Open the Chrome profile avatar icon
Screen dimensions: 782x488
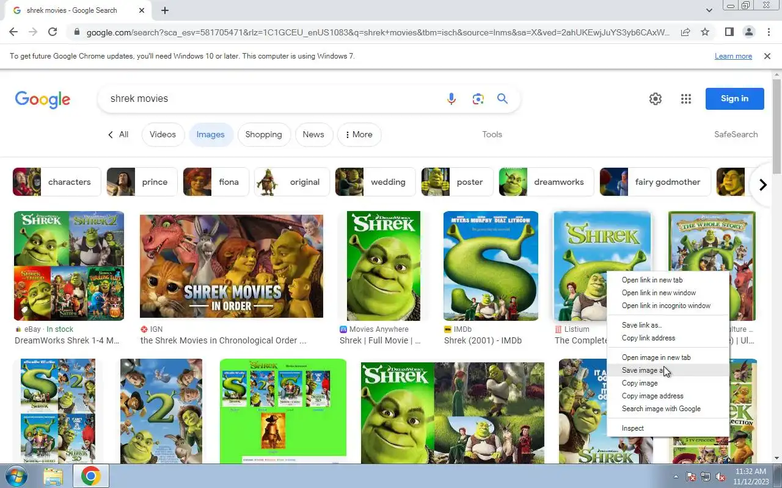[748, 32]
